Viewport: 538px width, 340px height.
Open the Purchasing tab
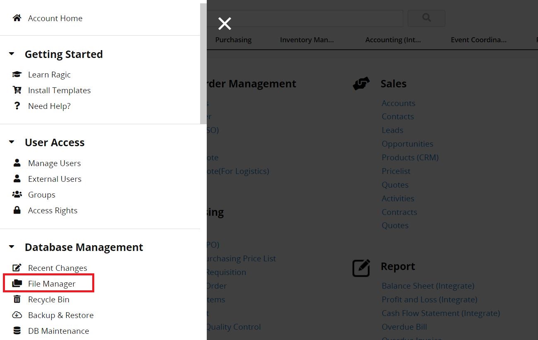tap(233, 40)
